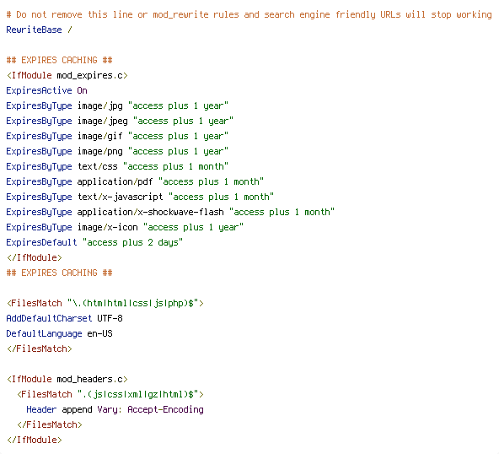Click the FilesMatch html|htm|css|js|php tag

pyautogui.click(x=105, y=303)
